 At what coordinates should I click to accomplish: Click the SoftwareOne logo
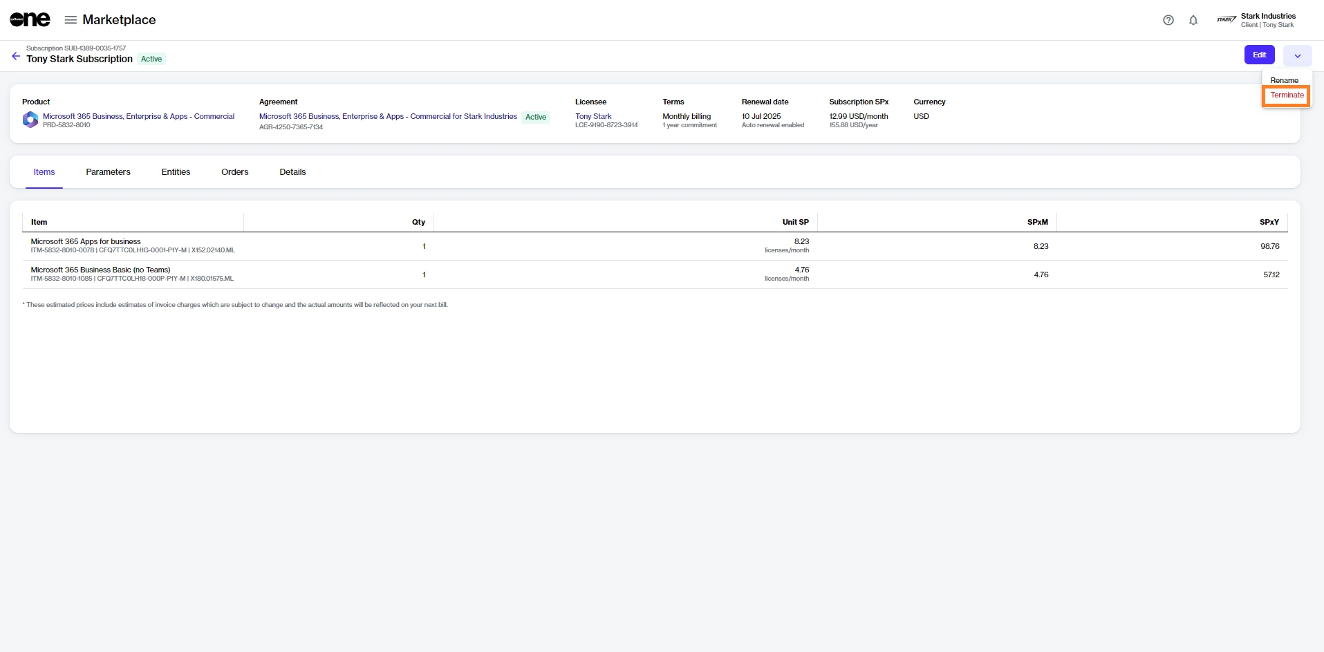(x=30, y=20)
